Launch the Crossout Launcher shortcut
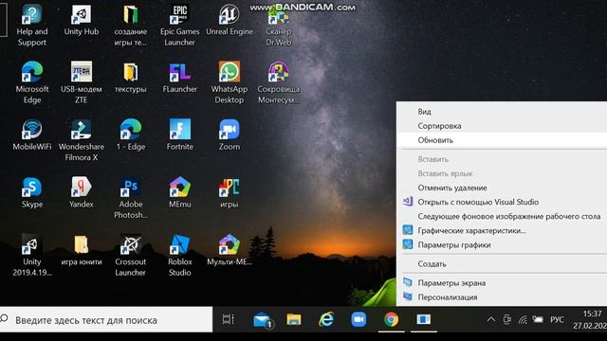Screen dimensions: 607x341 [x=131, y=256]
